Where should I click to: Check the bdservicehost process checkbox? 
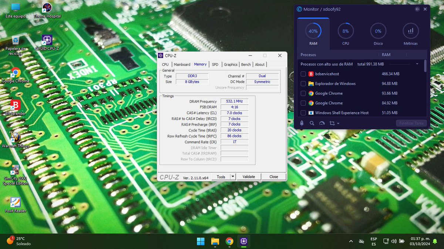[303, 74]
